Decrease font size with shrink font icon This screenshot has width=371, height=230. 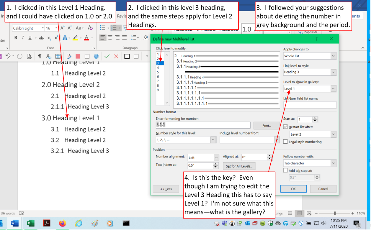coord(70,28)
